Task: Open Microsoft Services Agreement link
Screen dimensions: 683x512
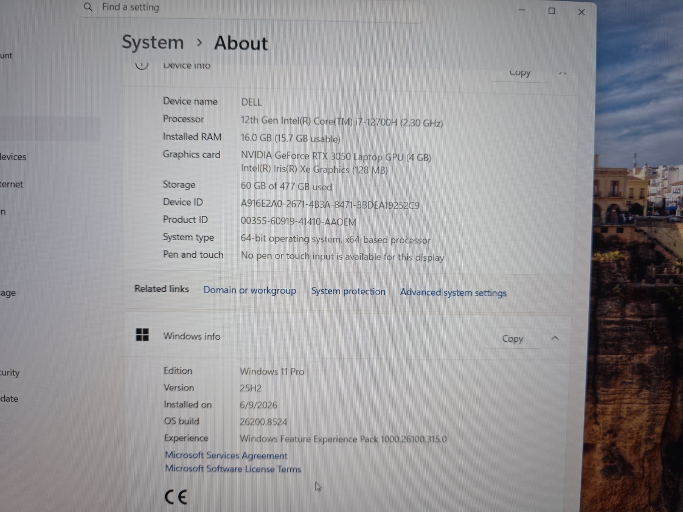Action: pos(226,455)
